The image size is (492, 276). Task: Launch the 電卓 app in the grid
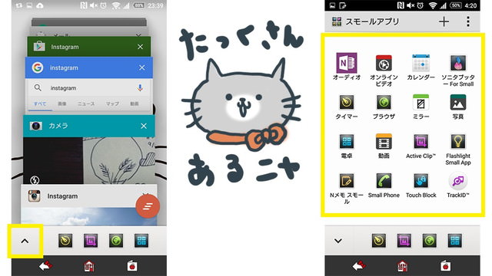[347, 142]
